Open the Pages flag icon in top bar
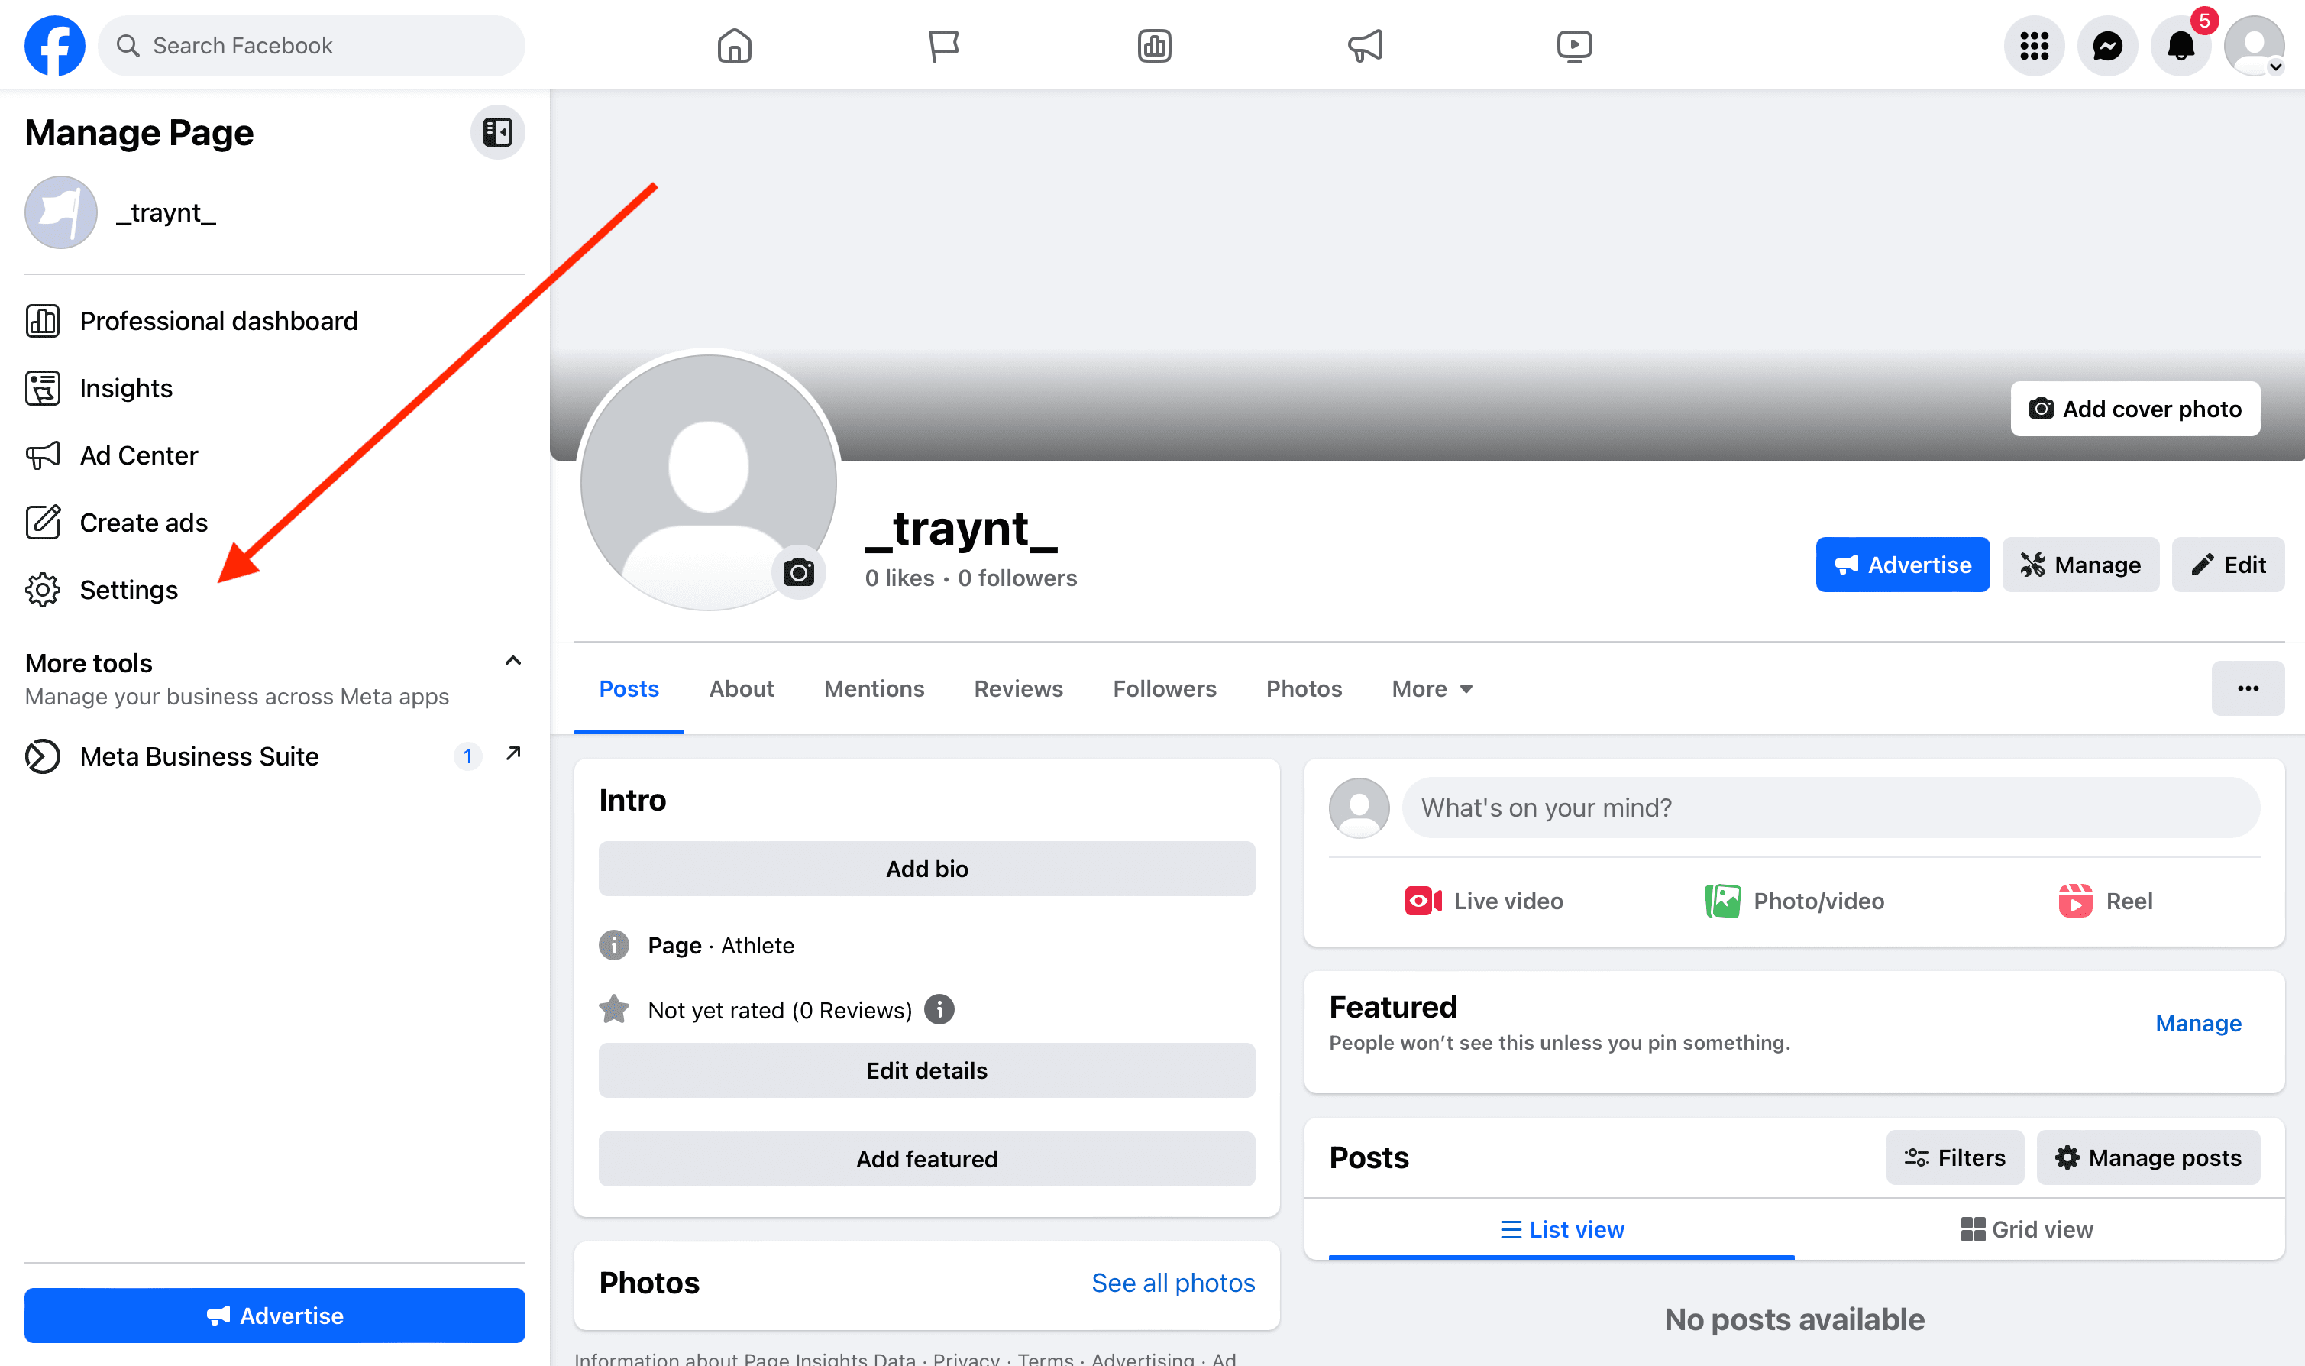 click(x=943, y=45)
